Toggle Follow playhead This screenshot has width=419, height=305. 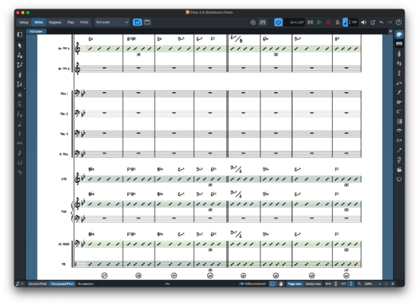(253, 284)
